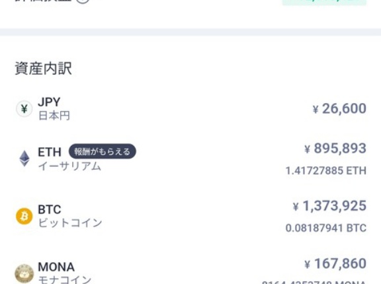Open the ETH イーサリアム asset row
This screenshot has width=381, height=284.
tap(190, 159)
